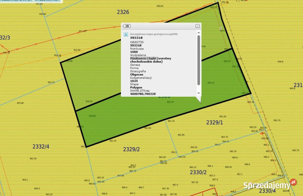The image size is (303, 196).
Task: Click the Szczegółowa mapa geologiczna pigSMG title
Action: point(154,34)
